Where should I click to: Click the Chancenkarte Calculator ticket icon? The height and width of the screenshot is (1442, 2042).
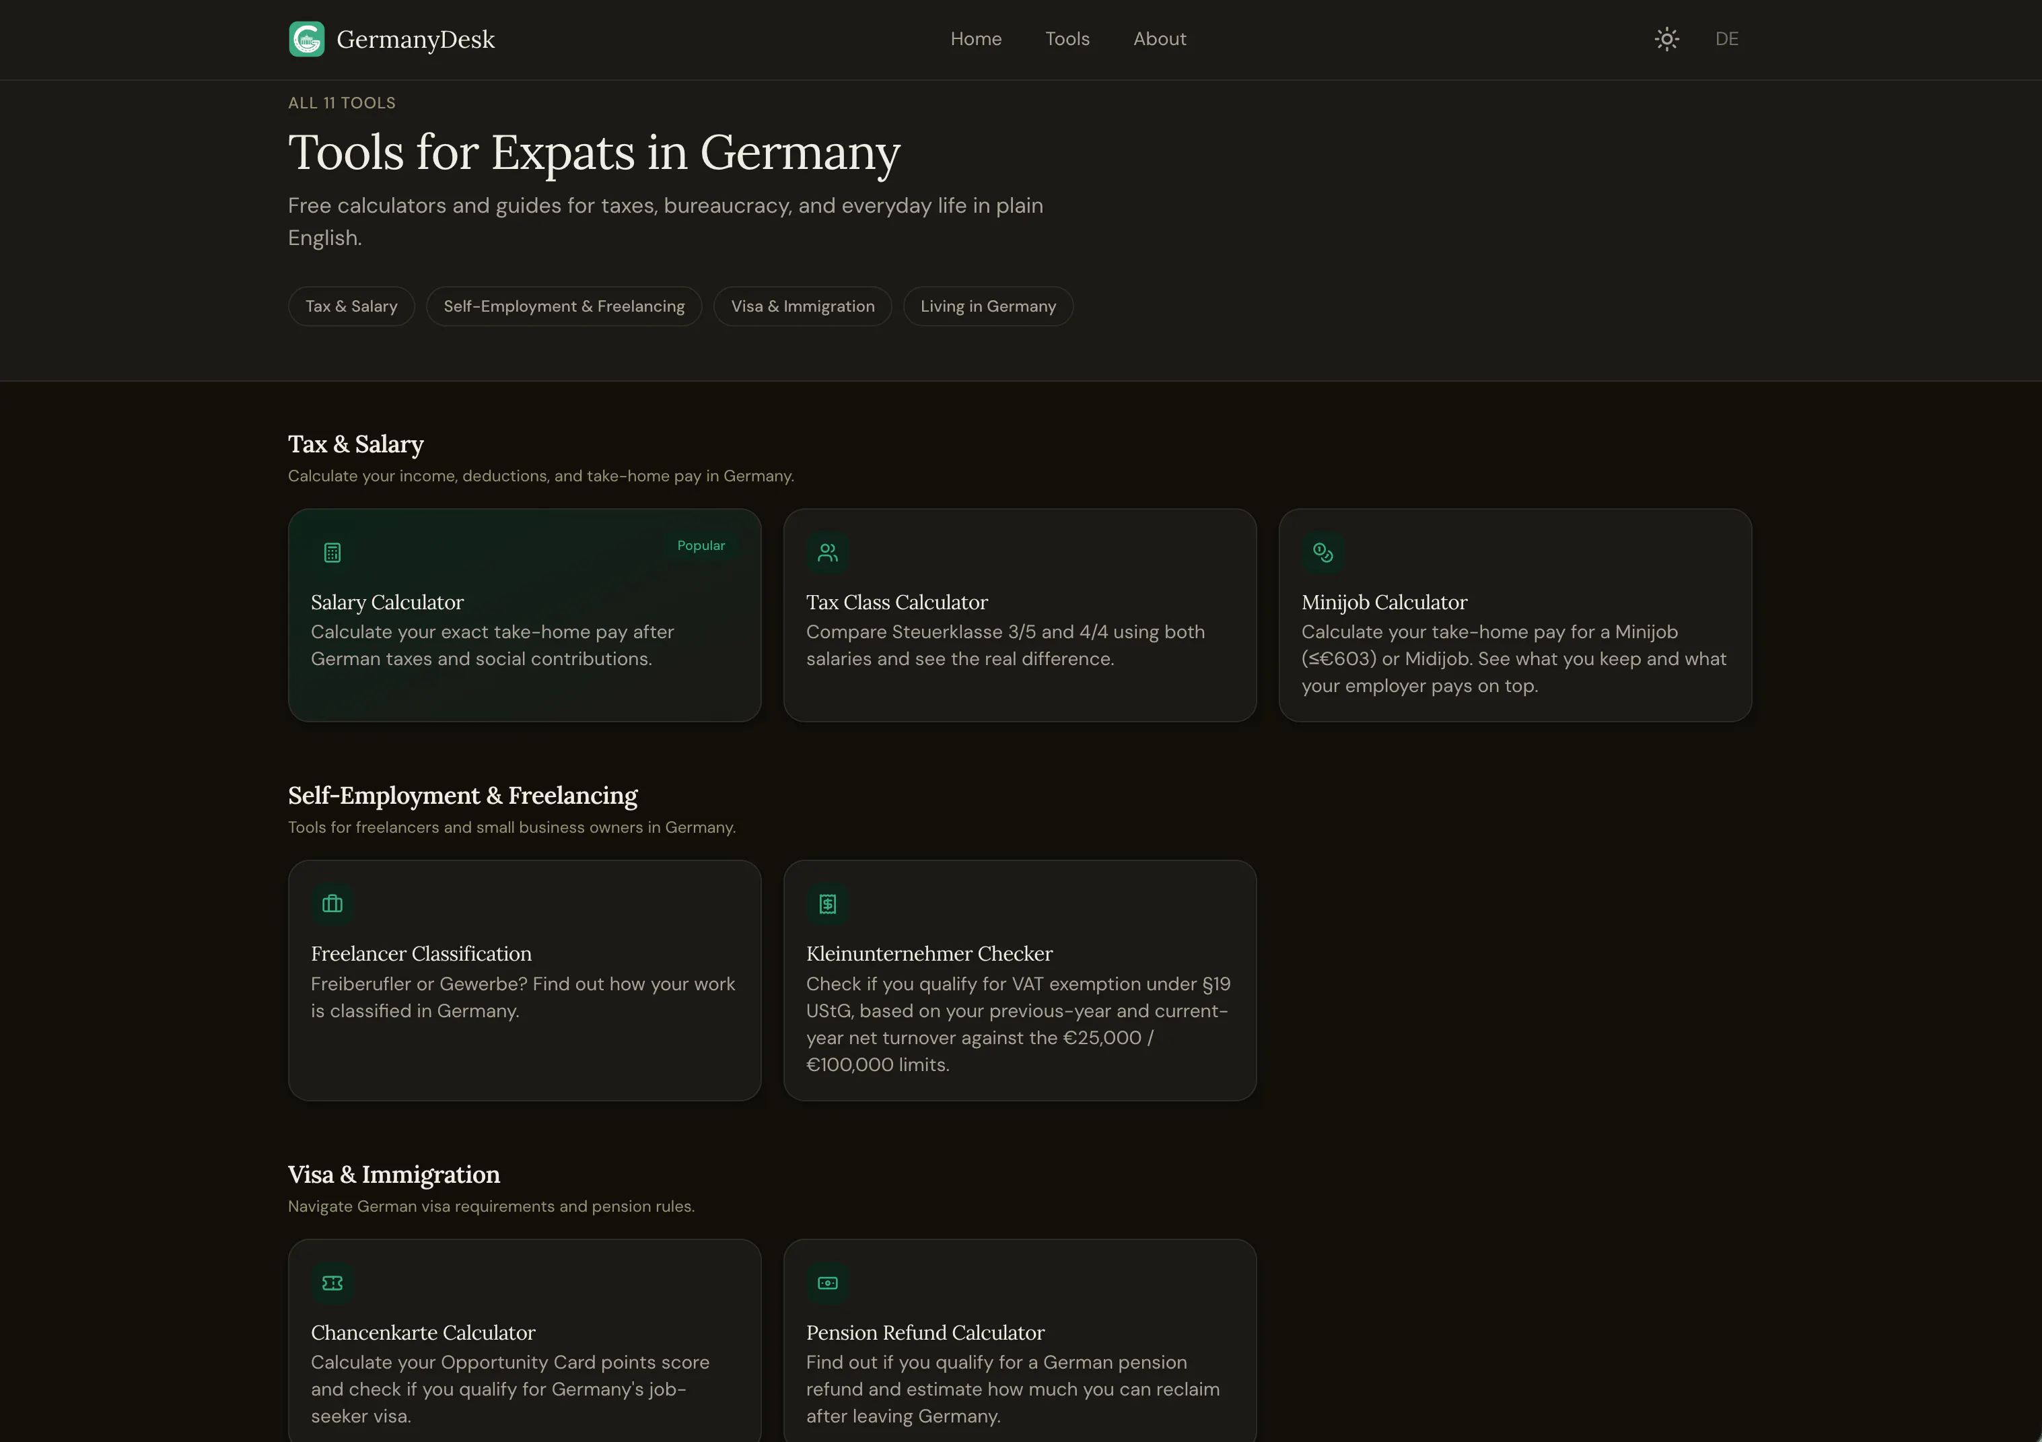pos(332,1282)
